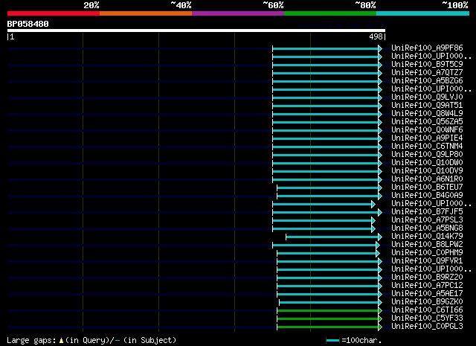Click the arrowhead ending the Q9LVJ0 alignment
This screenshot has height=346, width=476.
(x=380, y=97)
